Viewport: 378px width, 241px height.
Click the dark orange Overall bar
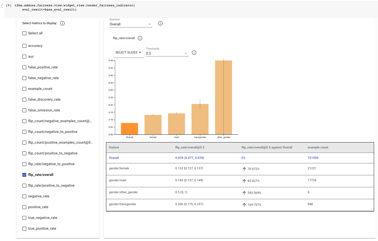(129, 129)
